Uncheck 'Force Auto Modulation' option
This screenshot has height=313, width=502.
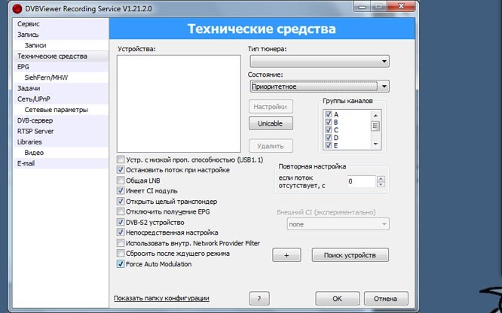[x=121, y=264]
